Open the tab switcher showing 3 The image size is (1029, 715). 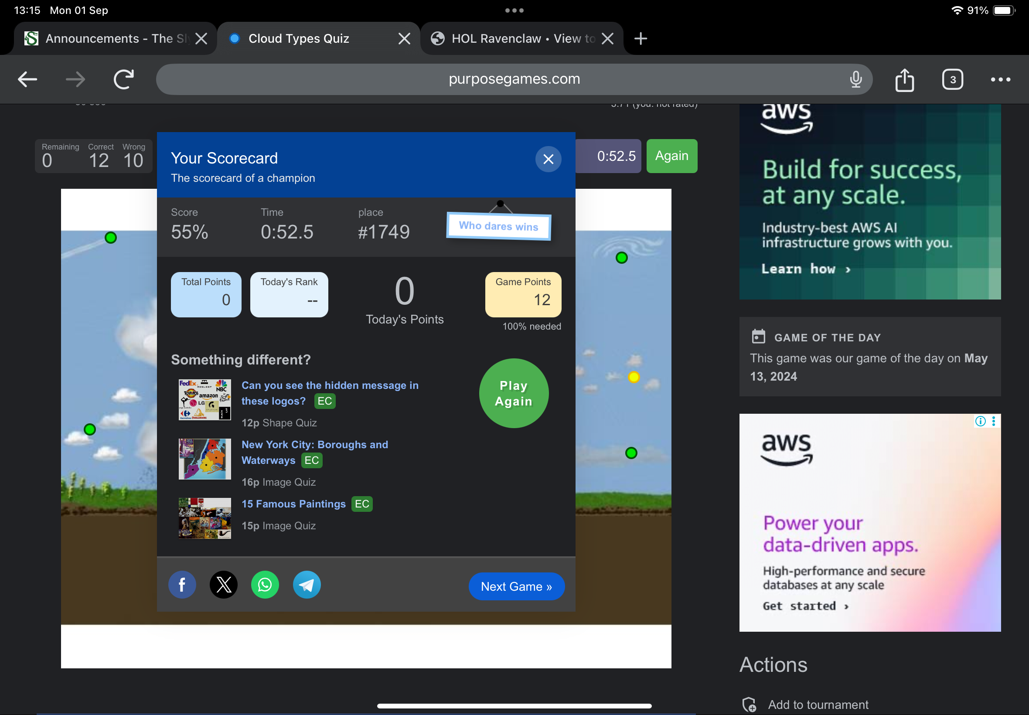(952, 80)
